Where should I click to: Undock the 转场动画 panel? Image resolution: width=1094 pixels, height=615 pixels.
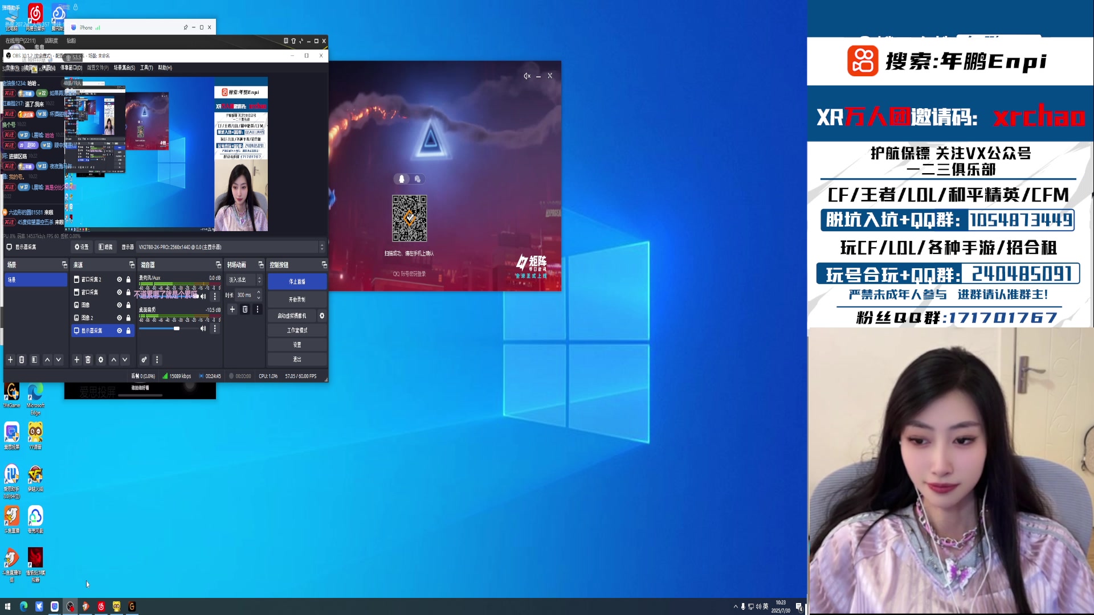click(261, 265)
